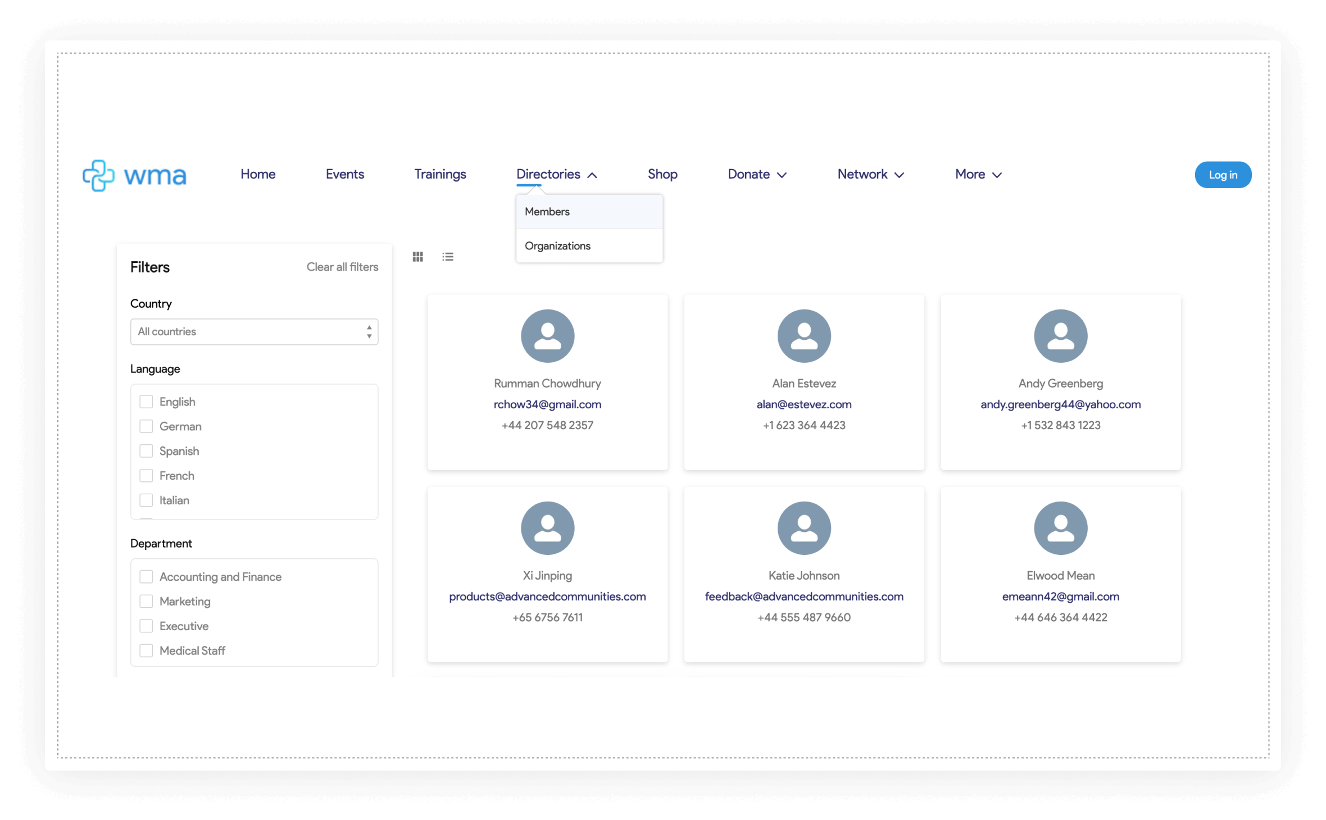The width and height of the screenshot is (1326, 820).
Task: Select the Medical Staff department checkbox
Action: click(146, 650)
